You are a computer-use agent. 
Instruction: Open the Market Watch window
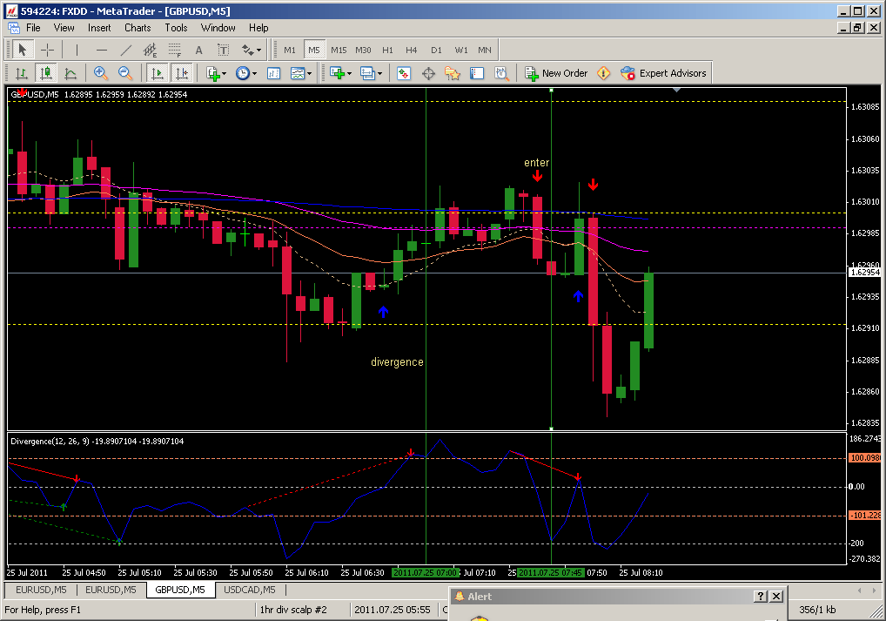[404, 73]
